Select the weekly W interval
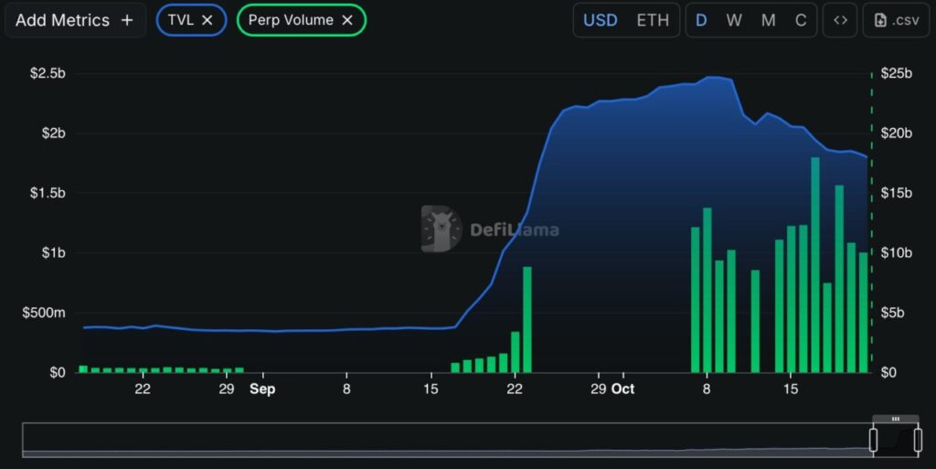Image resolution: width=936 pixels, height=469 pixels. click(x=734, y=20)
